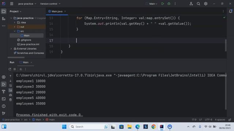Open the Terminal tool window
Screen dimensions: 234x131
tap(4, 99)
